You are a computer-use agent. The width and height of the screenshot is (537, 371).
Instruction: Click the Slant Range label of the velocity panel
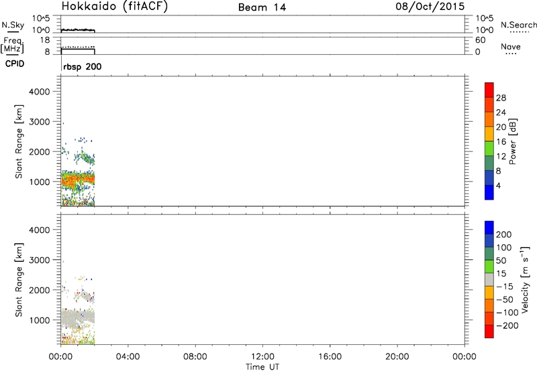(19, 280)
